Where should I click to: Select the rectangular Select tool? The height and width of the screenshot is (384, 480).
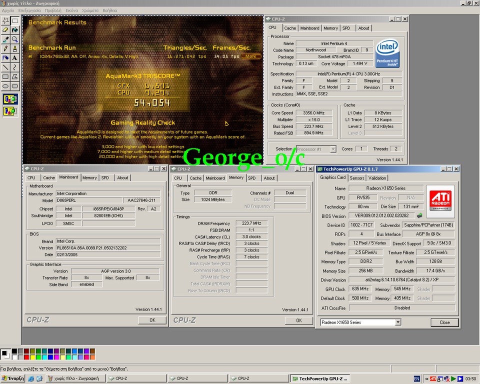pyautogui.click(x=14, y=20)
